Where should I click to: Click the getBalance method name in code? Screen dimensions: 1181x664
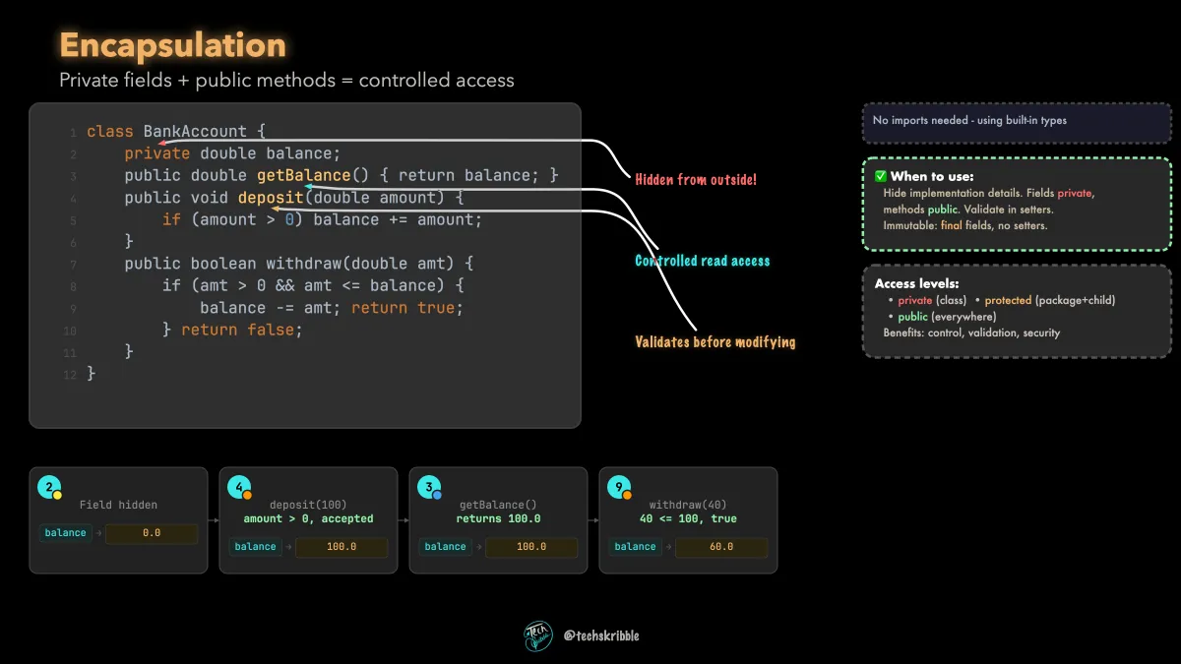[303, 175]
